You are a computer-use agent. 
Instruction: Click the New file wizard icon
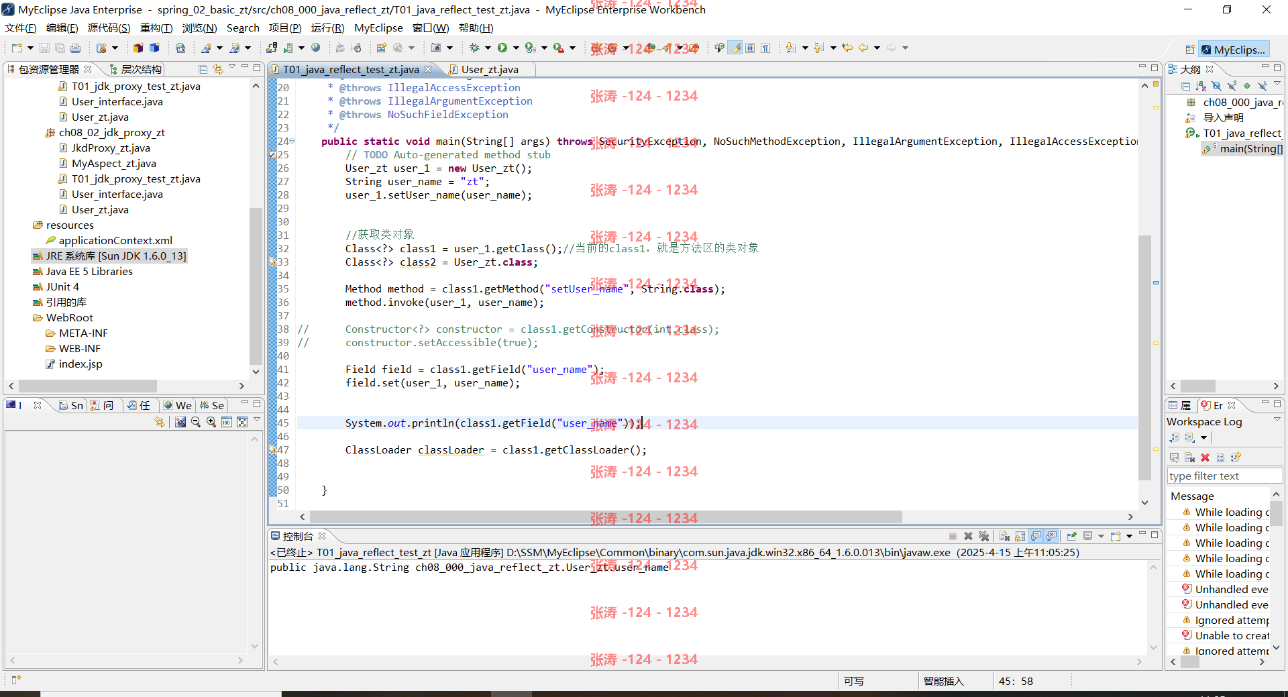17,48
